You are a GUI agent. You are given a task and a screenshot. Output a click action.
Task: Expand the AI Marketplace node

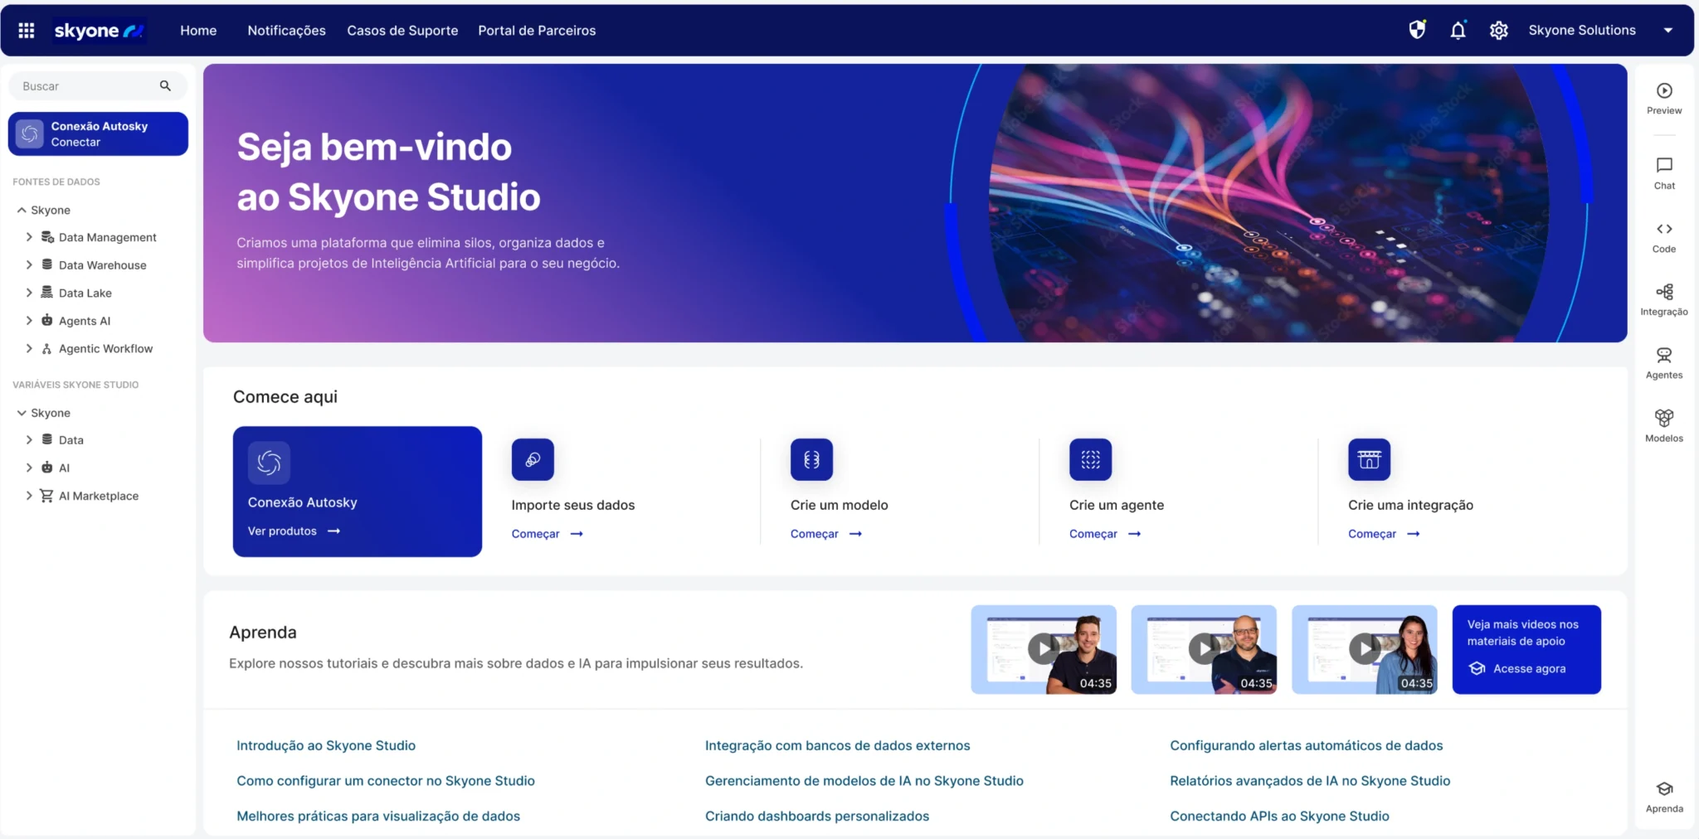click(x=29, y=496)
